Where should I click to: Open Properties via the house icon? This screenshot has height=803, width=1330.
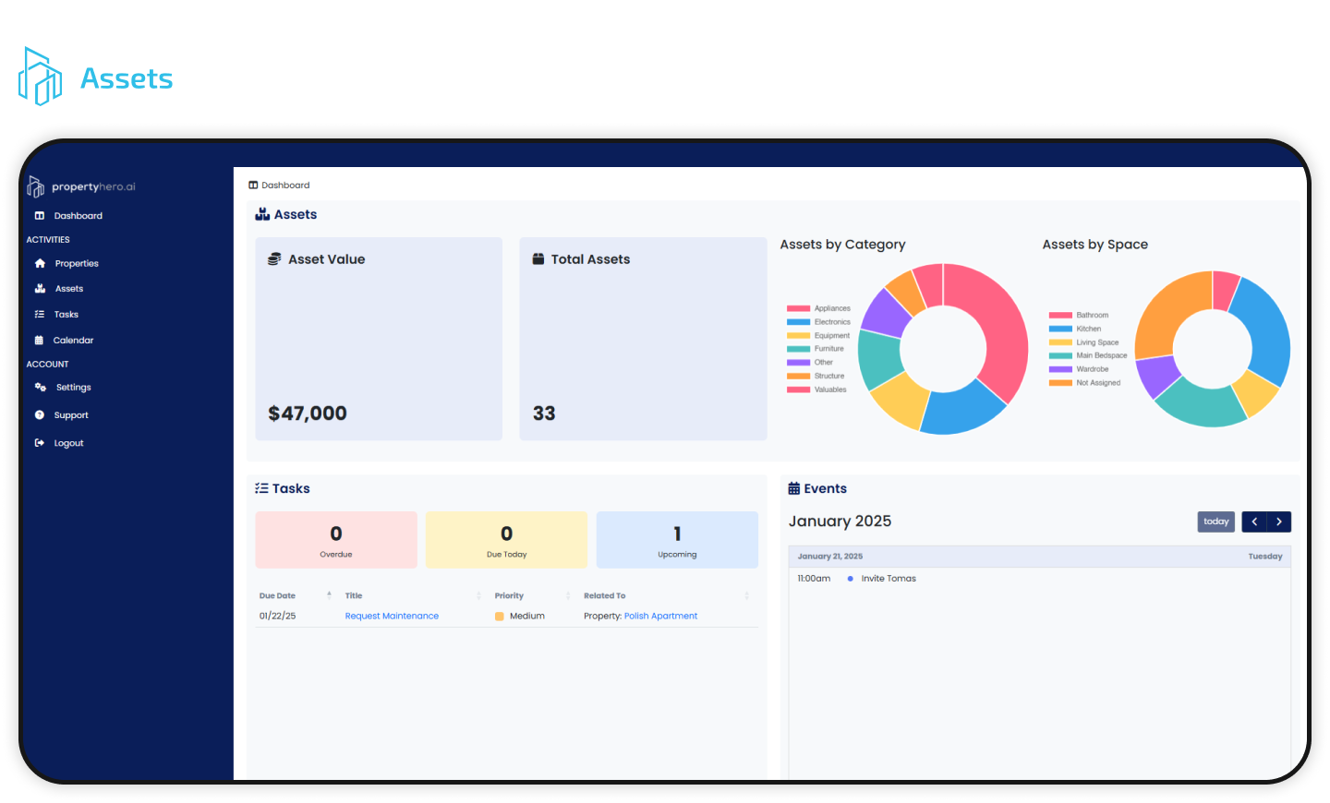tap(40, 264)
